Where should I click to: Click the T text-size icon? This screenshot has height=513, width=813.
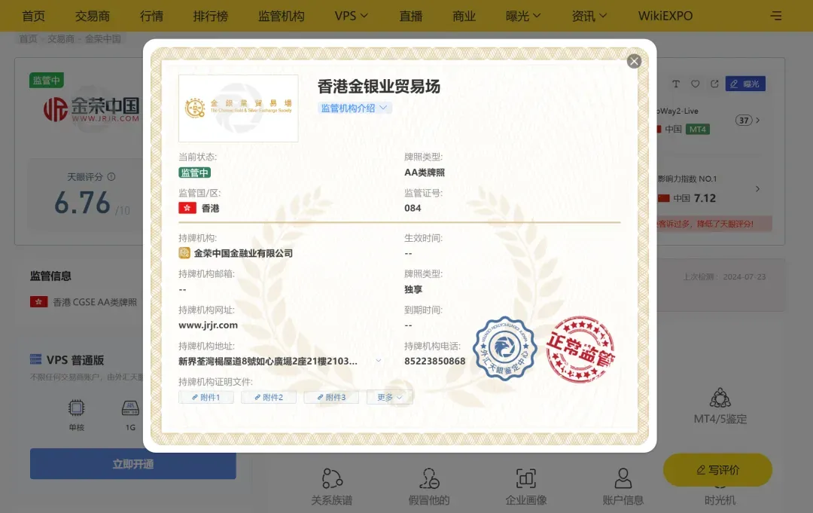pos(675,84)
